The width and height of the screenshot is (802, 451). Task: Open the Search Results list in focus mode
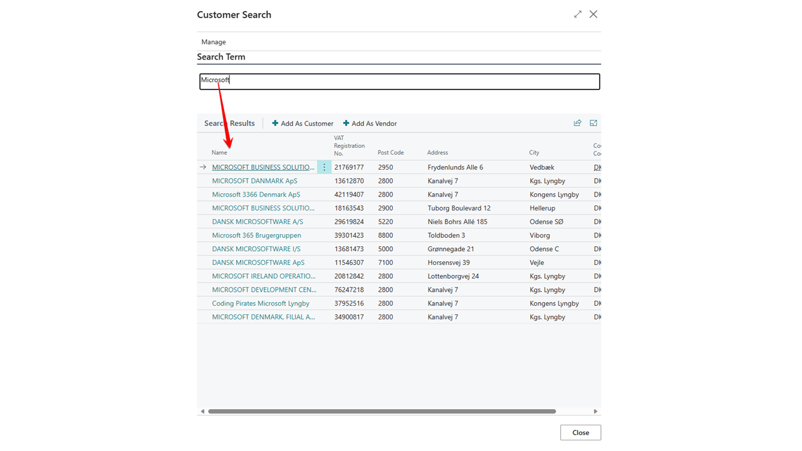[x=593, y=123]
